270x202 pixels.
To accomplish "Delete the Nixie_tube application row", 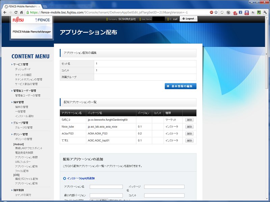I will pyautogui.click(x=189, y=127).
